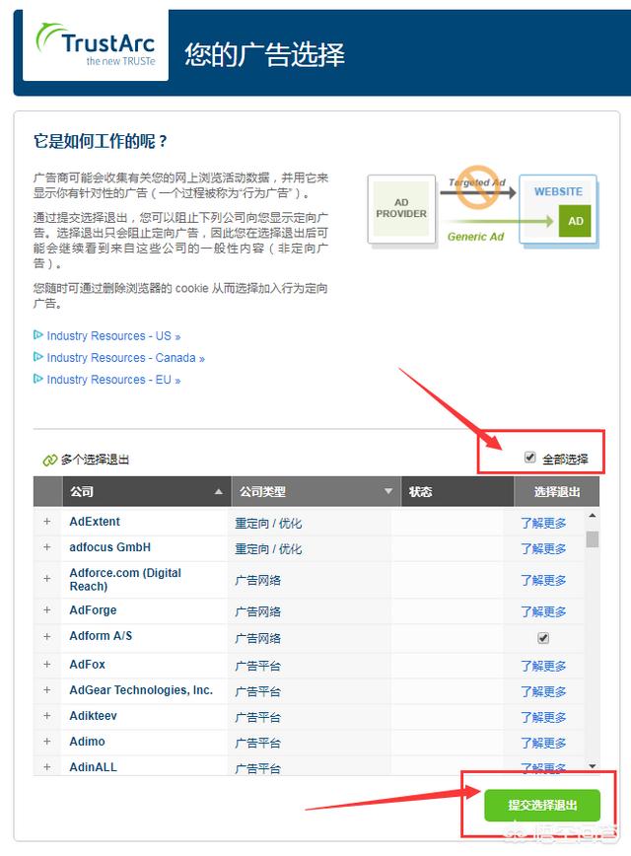Expand the AdFox row plus icon
This screenshot has width=631, height=856.
click(x=46, y=666)
